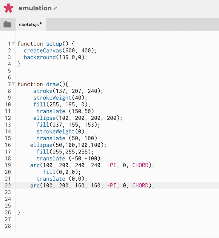Viewport: 219px width, 238px height.
Task: Click the fill(255, 195, 0) statement
Action: 61,105
